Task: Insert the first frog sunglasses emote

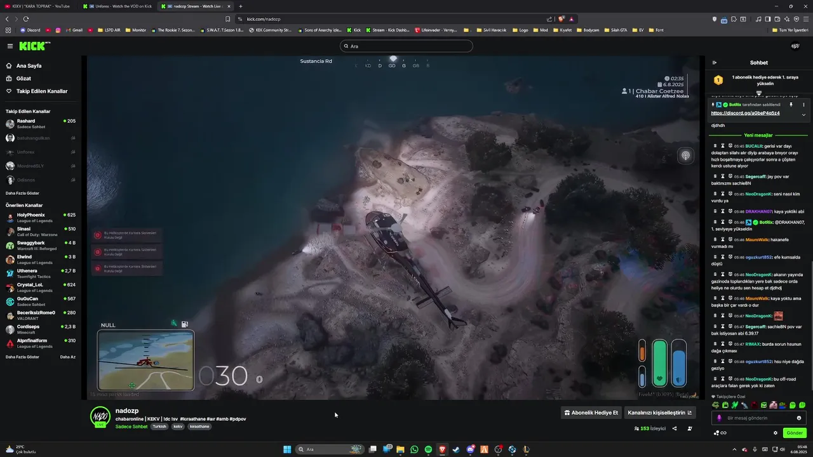Action: point(716,405)
